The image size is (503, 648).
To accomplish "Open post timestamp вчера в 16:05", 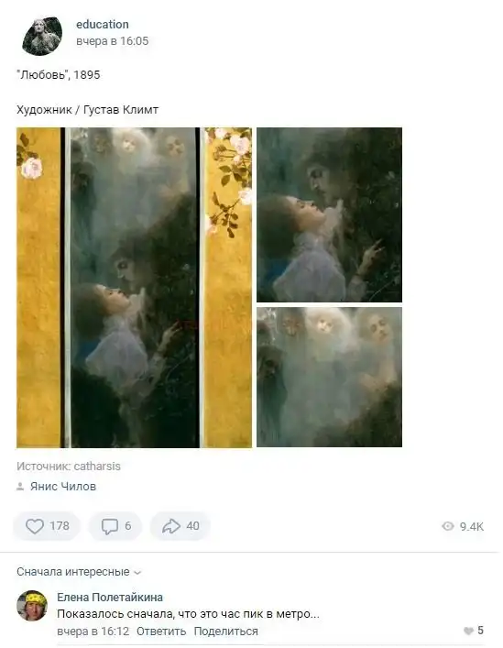I will pos(113,41).
